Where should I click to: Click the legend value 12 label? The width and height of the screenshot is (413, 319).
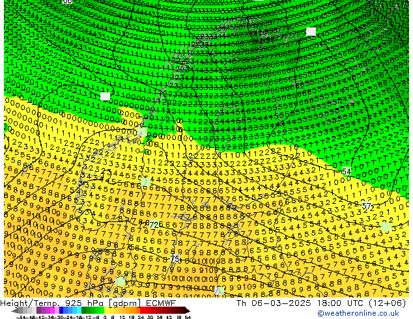pyautogui.click(x=122, y=318)
